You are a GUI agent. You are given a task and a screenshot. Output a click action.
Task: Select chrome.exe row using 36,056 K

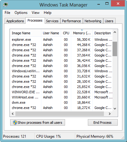(x=61, y=66)
